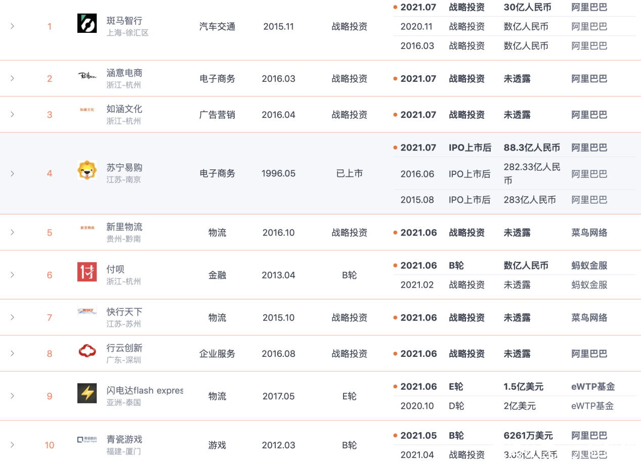Click 蚂蚁金服 investor in 2021.06 B轮 row
This screenshot has height=467, width=641.
click(x=589, y=265)
